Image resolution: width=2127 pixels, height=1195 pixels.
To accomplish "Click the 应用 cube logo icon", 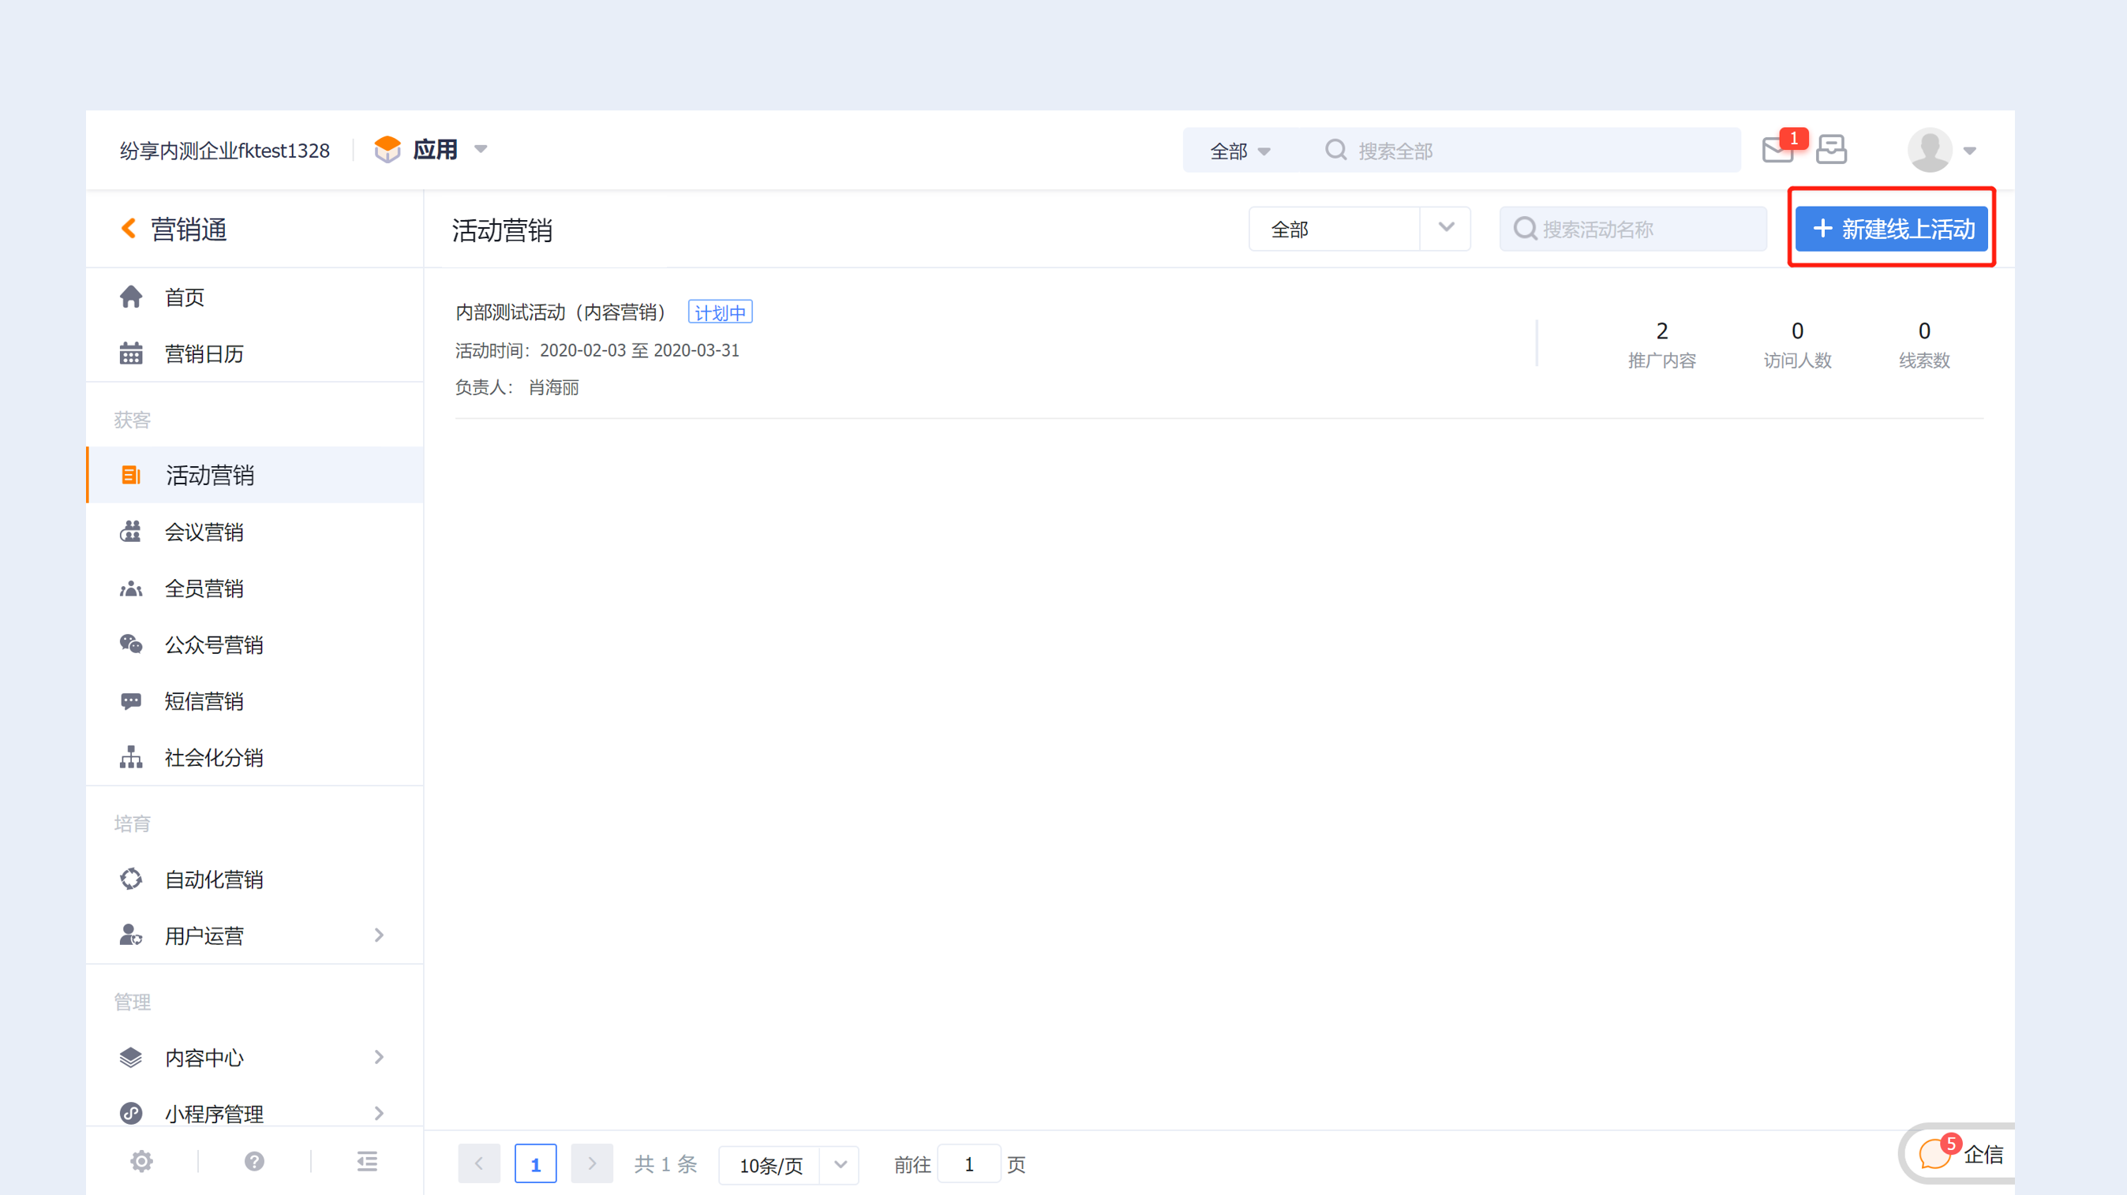I will tap(388, 149).
